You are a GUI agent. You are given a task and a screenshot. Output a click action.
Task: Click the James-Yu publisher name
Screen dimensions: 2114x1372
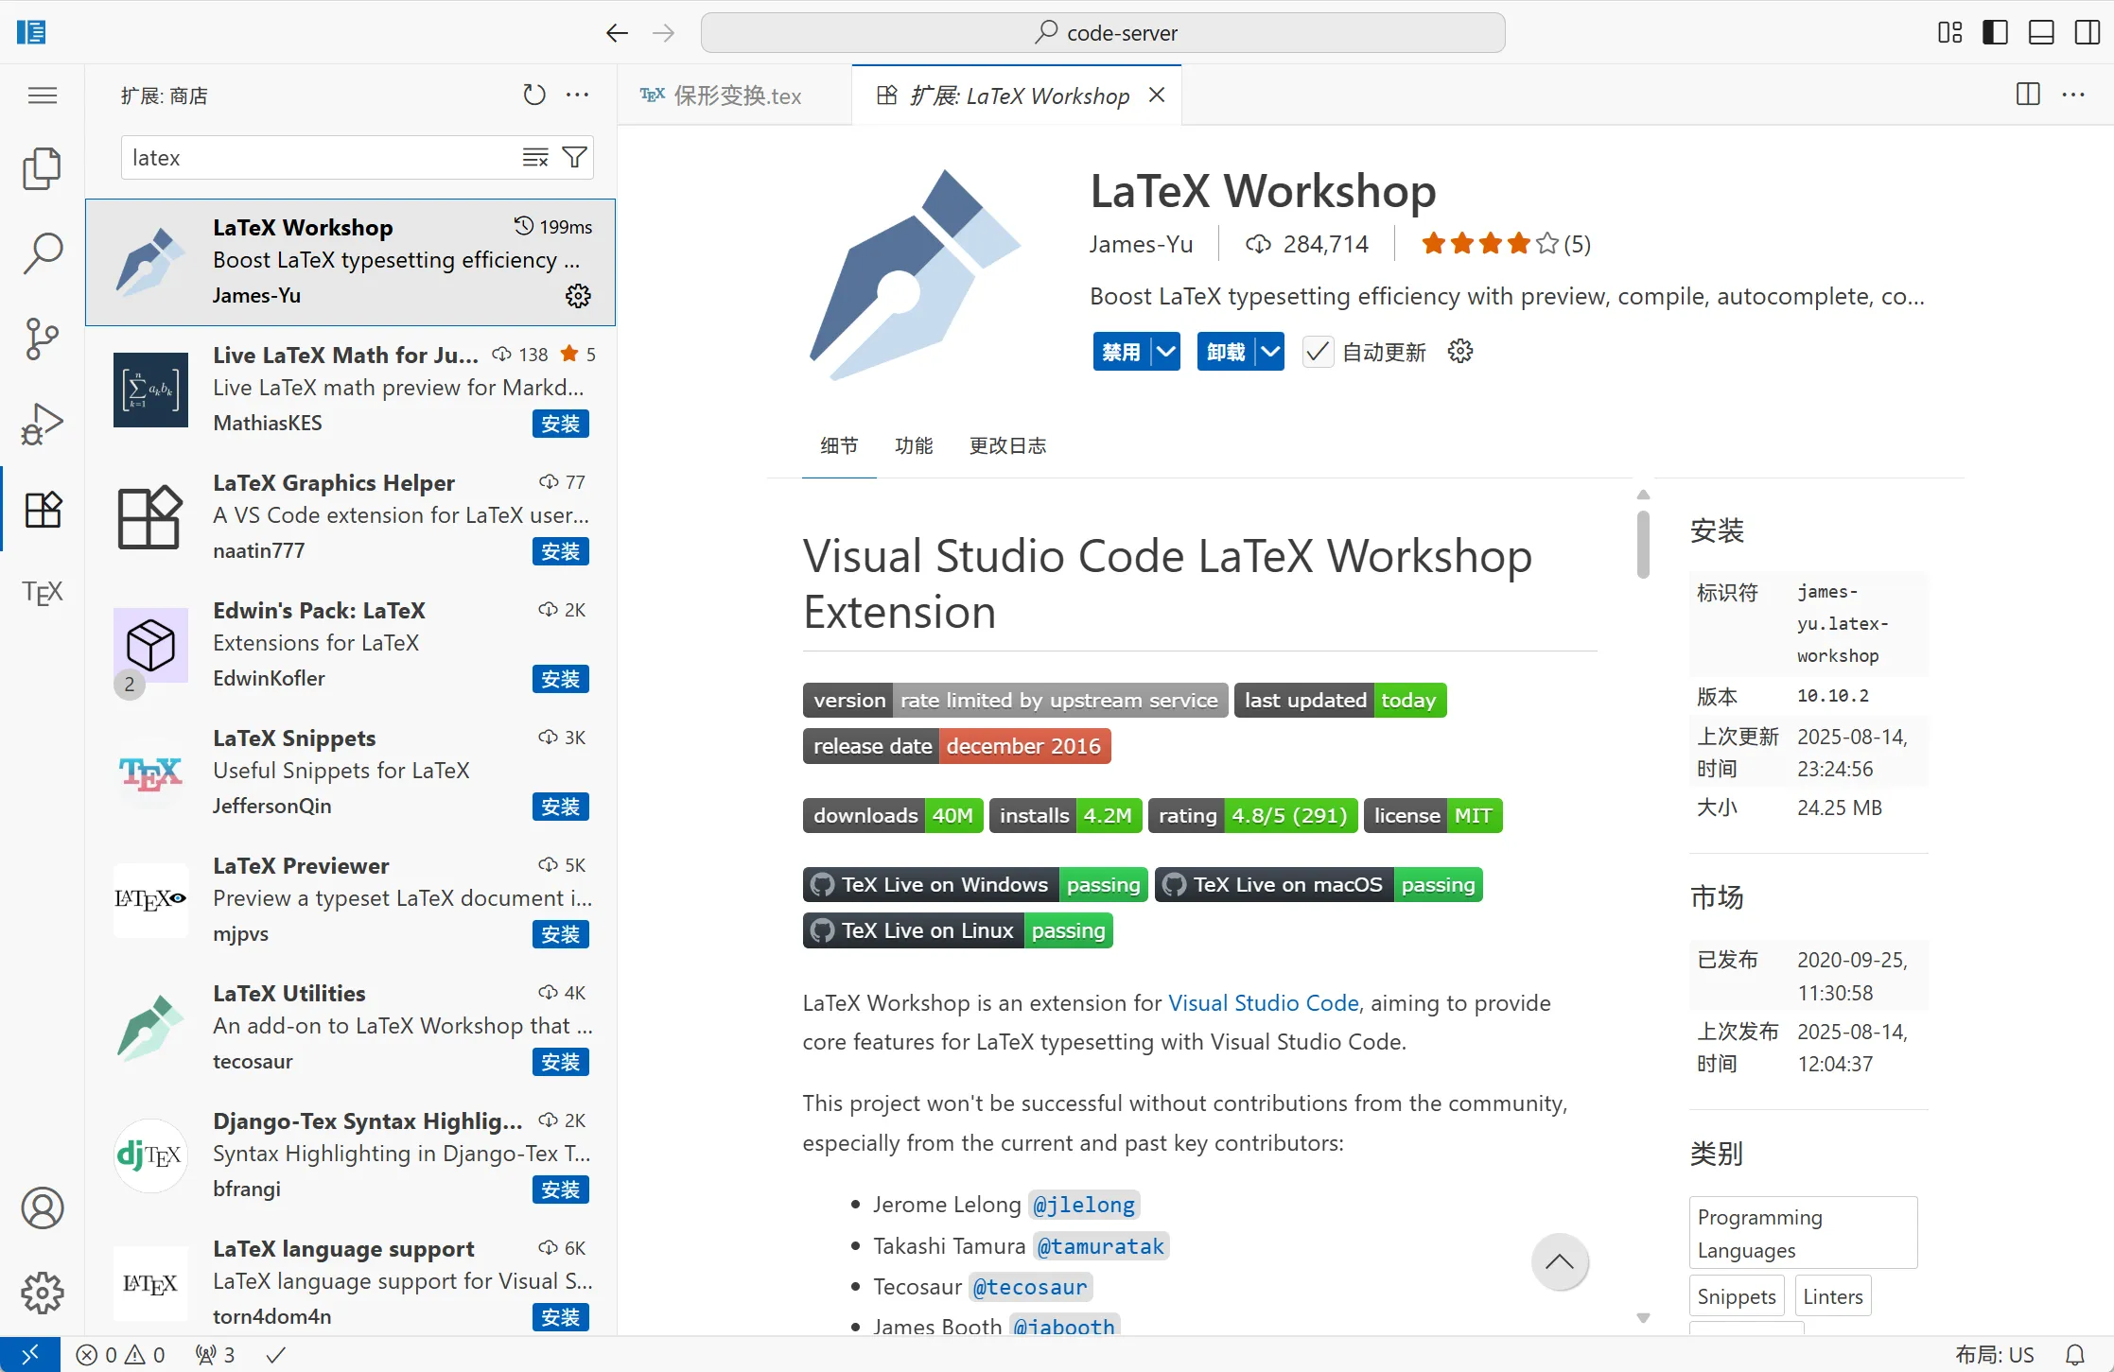point(1141,244)
